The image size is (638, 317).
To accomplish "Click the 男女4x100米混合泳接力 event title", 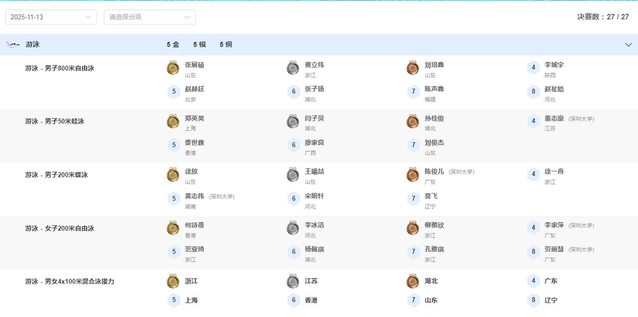I will tap(70, 281).
